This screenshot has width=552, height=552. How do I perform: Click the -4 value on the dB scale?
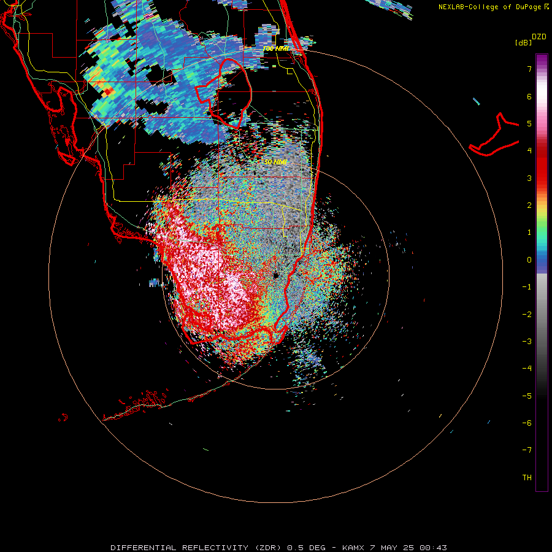[527, 369]
